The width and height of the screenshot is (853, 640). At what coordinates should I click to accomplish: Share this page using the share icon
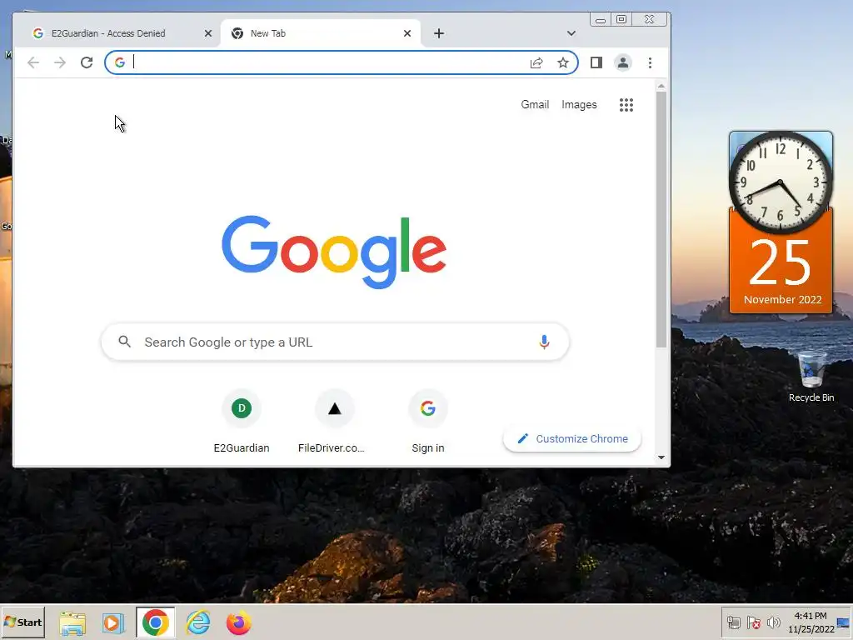coord(536,62)
